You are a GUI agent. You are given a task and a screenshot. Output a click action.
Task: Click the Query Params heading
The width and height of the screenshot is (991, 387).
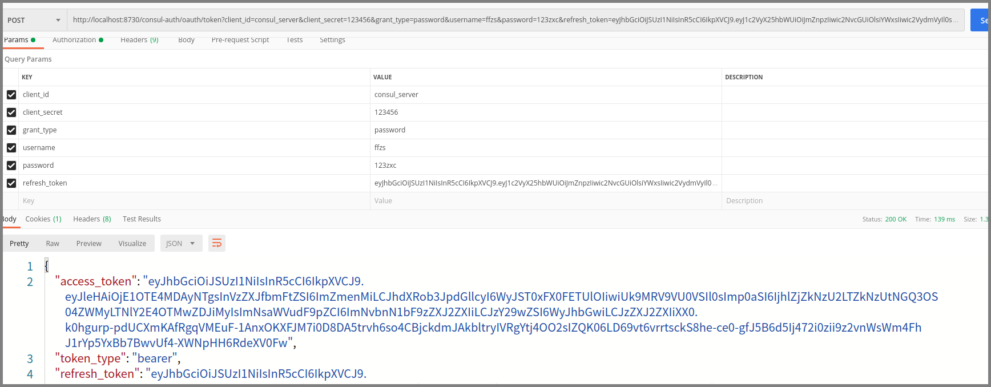[28, 59]
